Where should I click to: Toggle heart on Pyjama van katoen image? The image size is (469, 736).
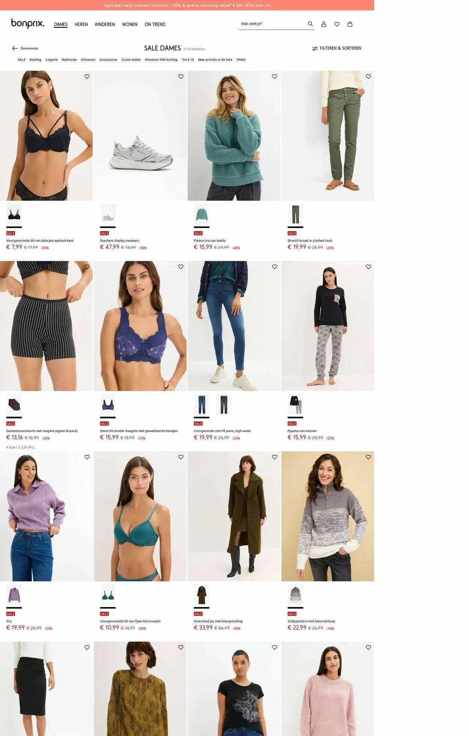point(368,267)
